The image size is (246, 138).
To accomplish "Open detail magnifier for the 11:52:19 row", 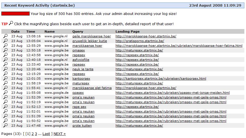I will (x=5, y=102).
